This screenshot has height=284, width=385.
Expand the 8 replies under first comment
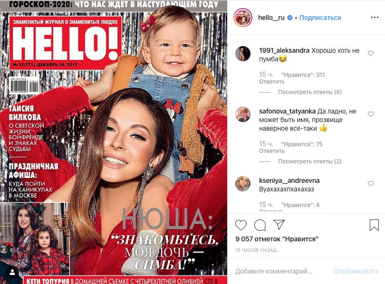[310, 92]
